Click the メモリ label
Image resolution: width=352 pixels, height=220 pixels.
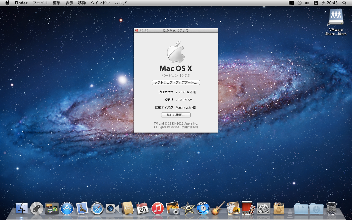pyautogui.click(x=169, y=100)
